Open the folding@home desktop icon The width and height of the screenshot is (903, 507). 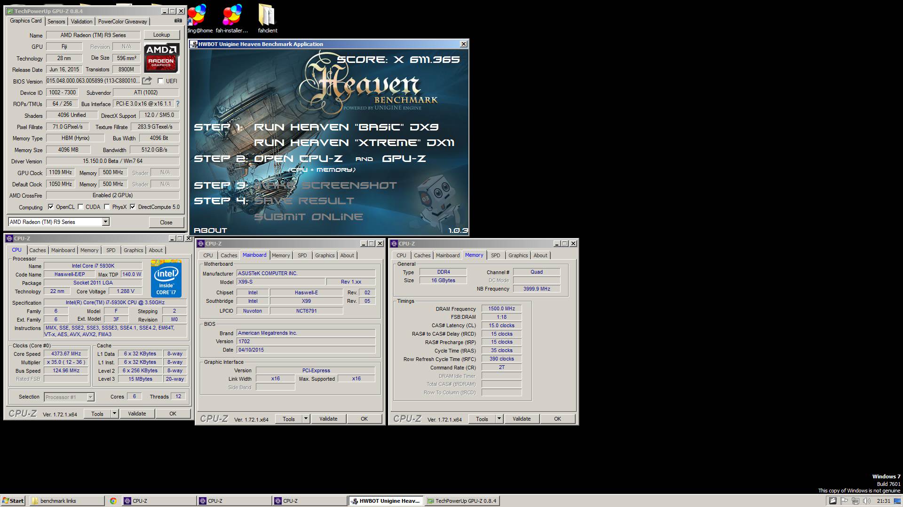tap(198, 19)
